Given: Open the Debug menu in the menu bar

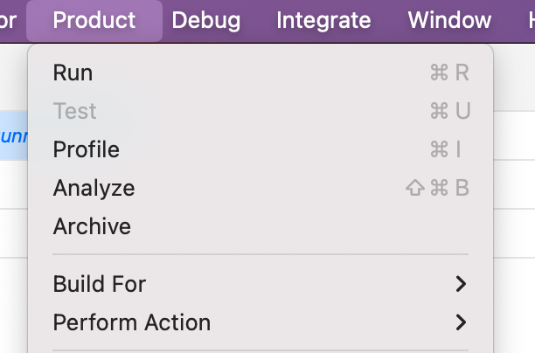Looking at the screenshot, I should tap(206, 20).
